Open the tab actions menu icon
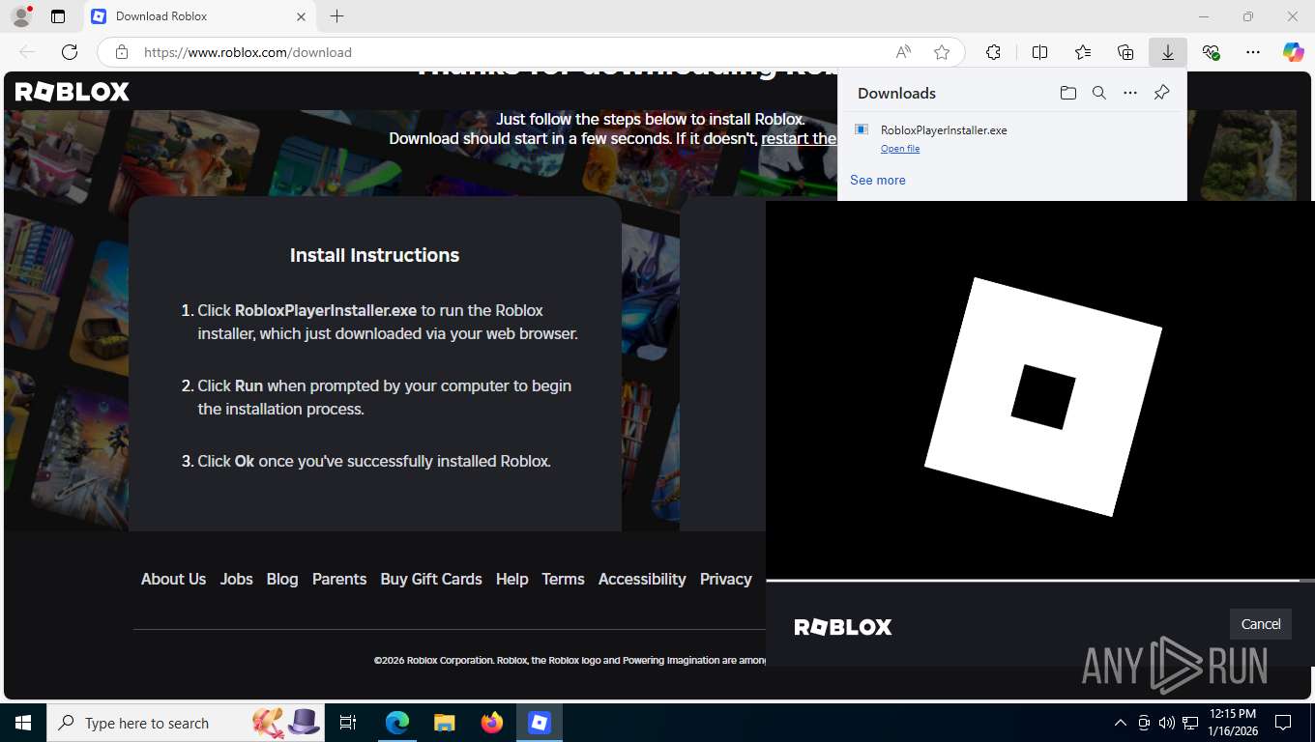1315x742 pixels. pyautogui.click(x=58, y=16)
